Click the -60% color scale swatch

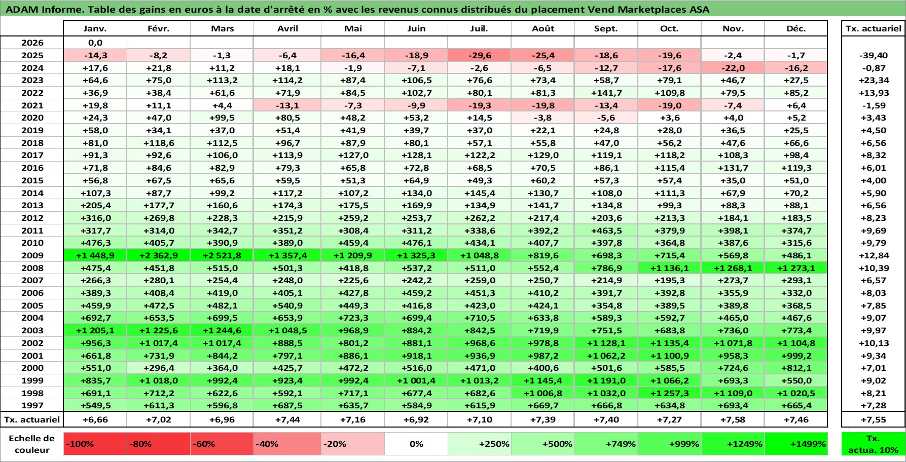click(x=222, y=444)
